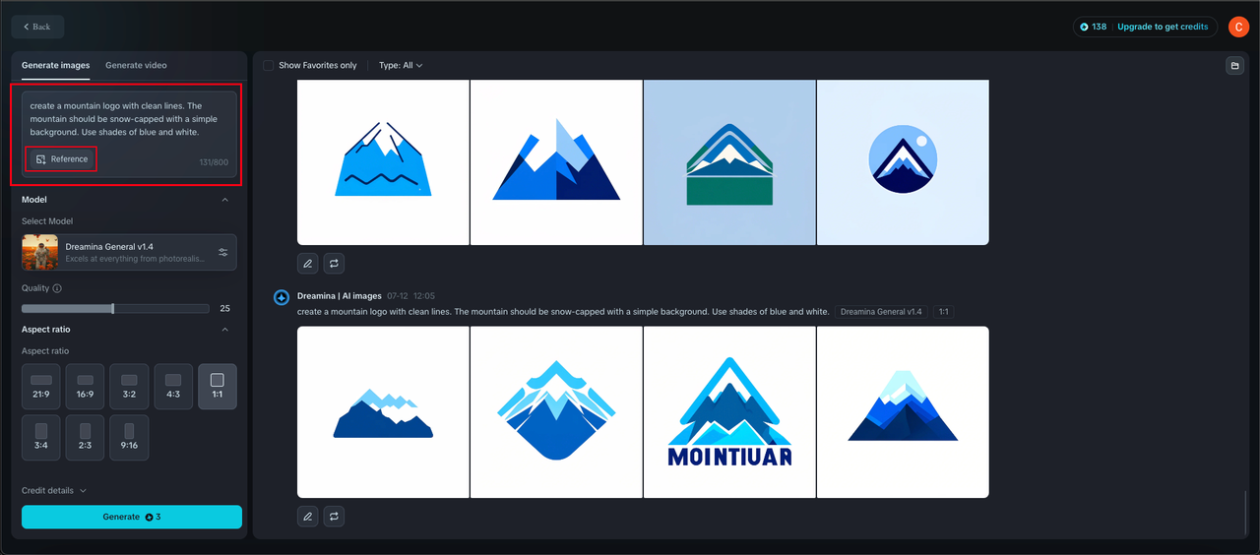Screen dimensions: 1260x555
Task: Open top-row geometric blue peaks logo
Action: 556,162
